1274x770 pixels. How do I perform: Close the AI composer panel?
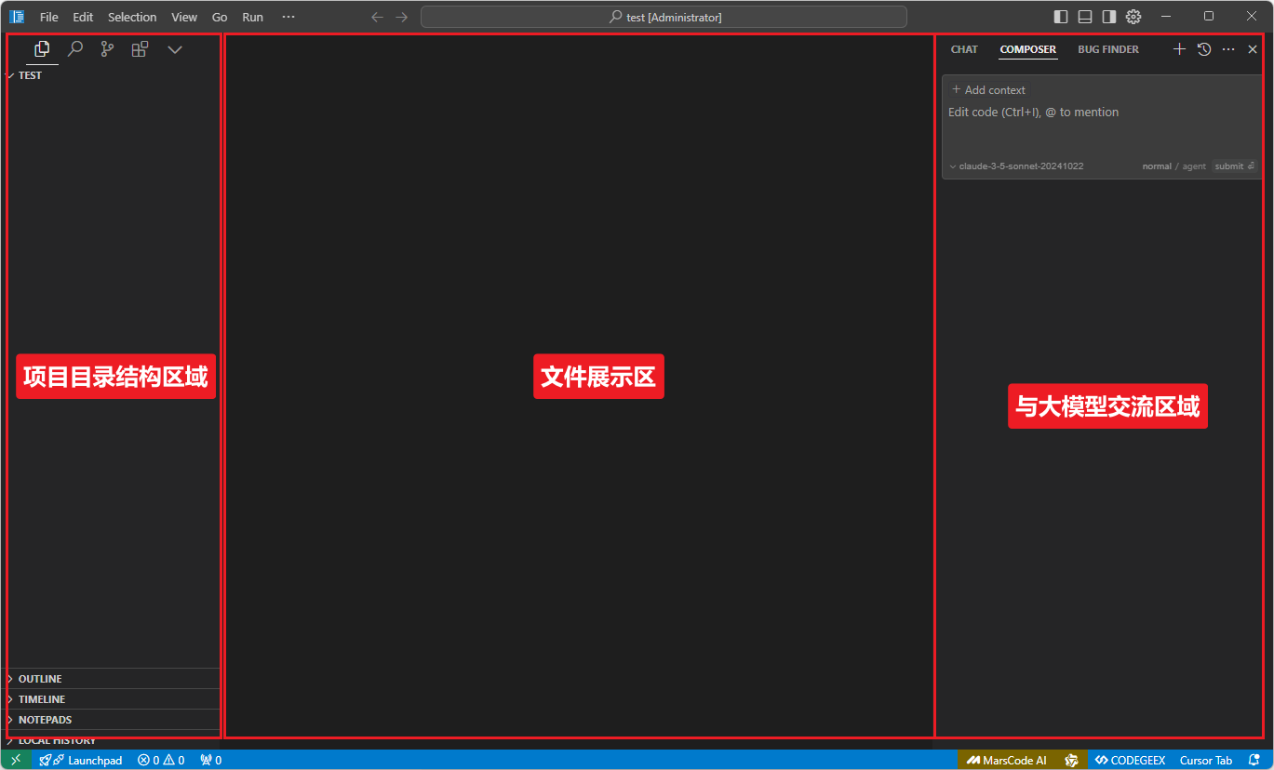coord(1253,49)
